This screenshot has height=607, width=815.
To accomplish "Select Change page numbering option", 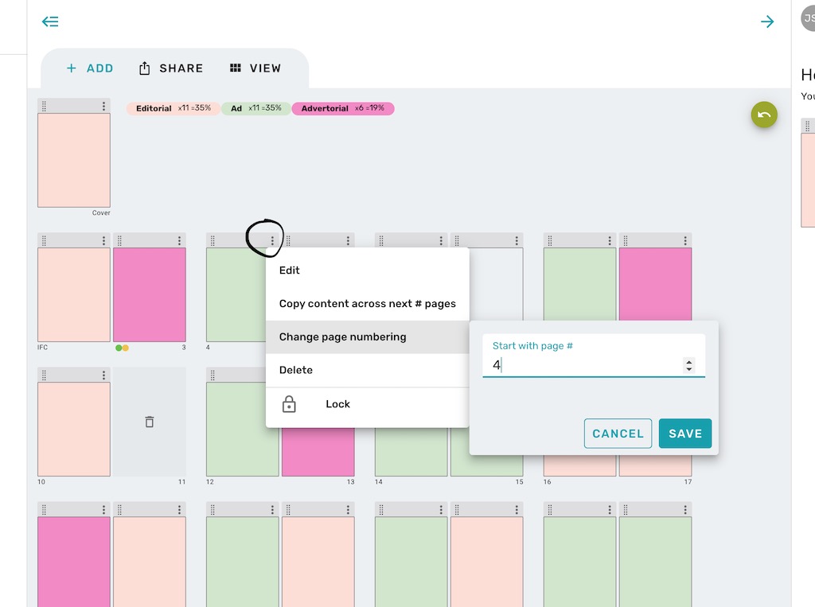I will (342, 337).
